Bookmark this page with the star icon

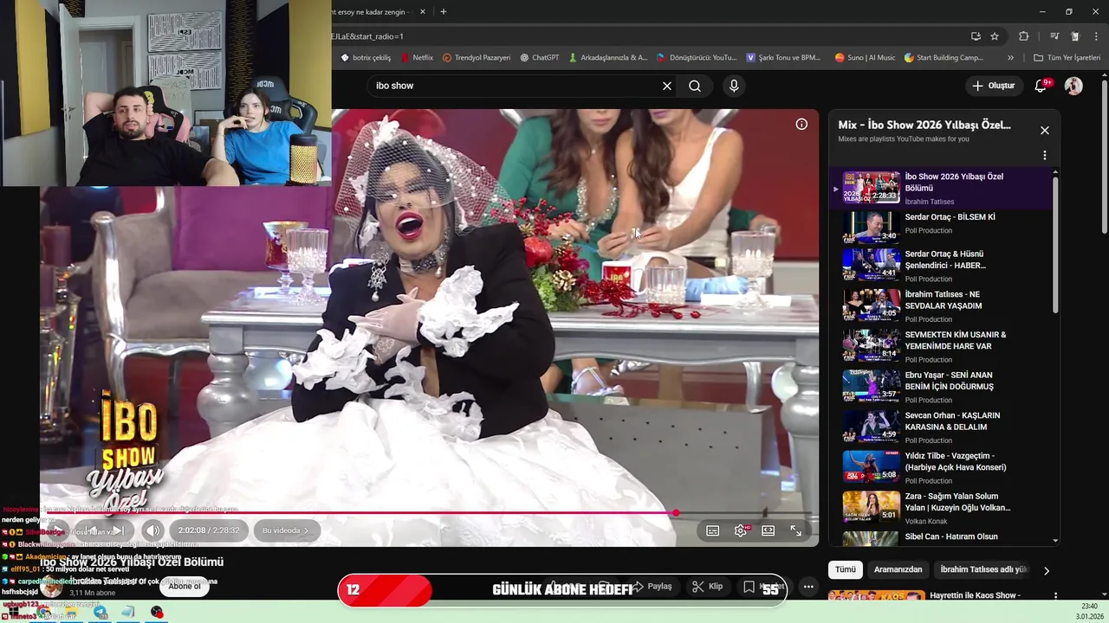coord(995,36)
